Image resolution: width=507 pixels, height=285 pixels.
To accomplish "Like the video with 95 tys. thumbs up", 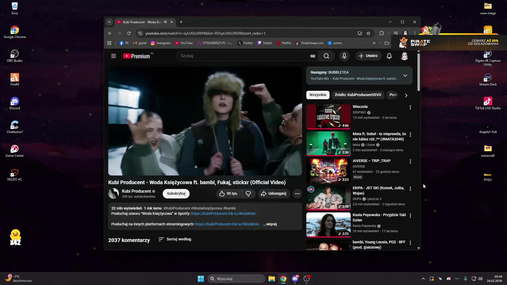I will (x=229, y=194).
